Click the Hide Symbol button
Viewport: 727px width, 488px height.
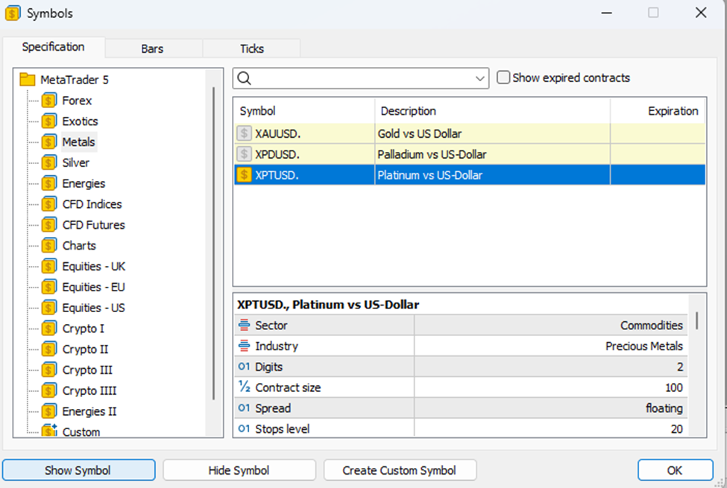(239, 470)
